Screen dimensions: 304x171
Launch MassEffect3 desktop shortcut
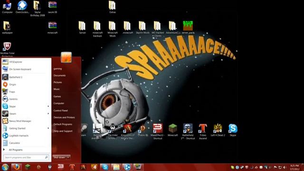tap(157, 132)
